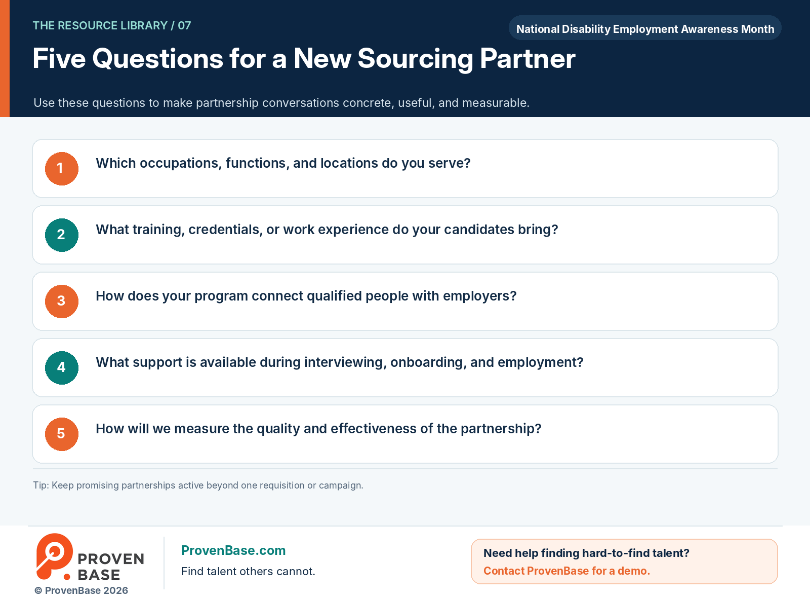The width and height of the screenshot is (810, 599).
Task: Click the subtitle 'Use these questions to make partnership...'
Action: pyautogui.click(x=281, y=103)
